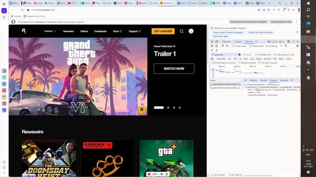Reload the page with refresh icon

click(22, 10)
